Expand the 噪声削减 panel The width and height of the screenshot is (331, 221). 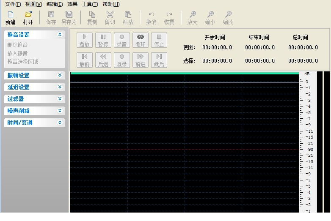pyautogui.click(x=35, y=111)
